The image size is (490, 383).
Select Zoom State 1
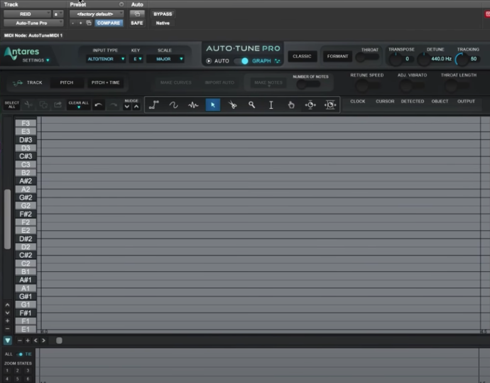click(x=7, y=370)
